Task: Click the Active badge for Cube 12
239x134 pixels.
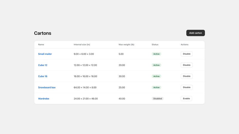Action: [156, 65]
